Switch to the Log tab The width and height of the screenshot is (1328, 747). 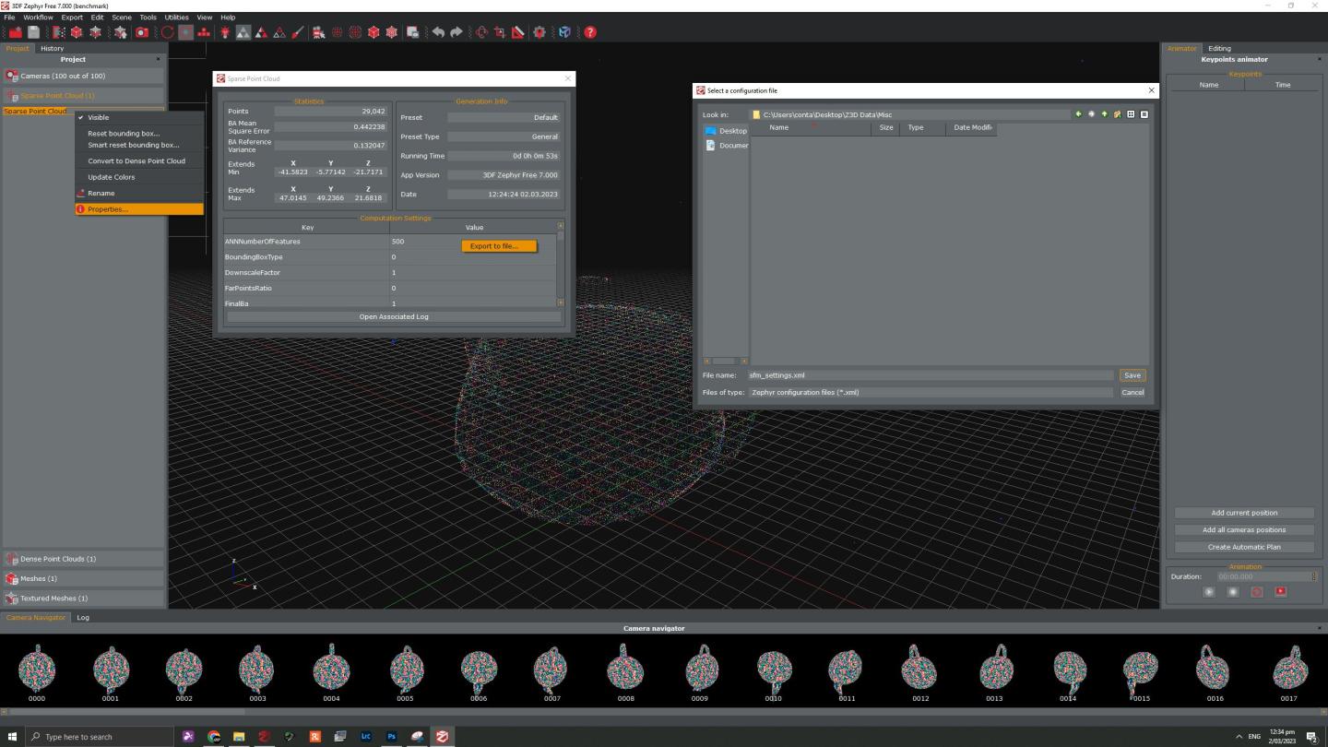[x=83, y=618]
